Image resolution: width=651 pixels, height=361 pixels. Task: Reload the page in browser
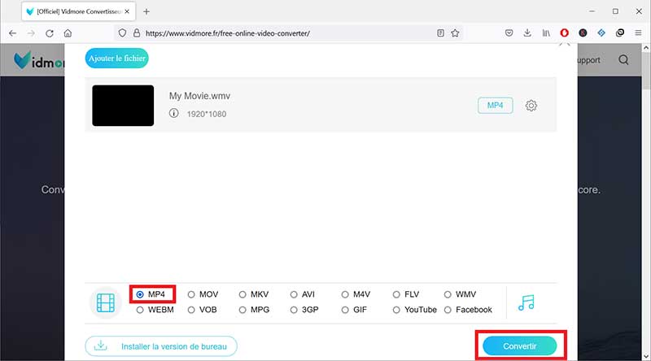50,33
